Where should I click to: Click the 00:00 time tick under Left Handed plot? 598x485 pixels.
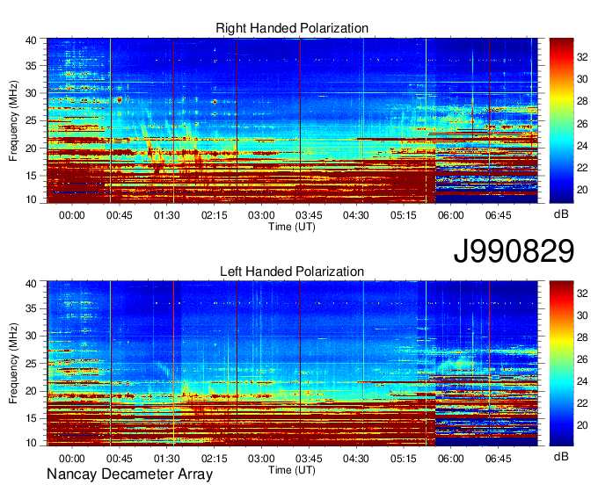coord(72,459)
